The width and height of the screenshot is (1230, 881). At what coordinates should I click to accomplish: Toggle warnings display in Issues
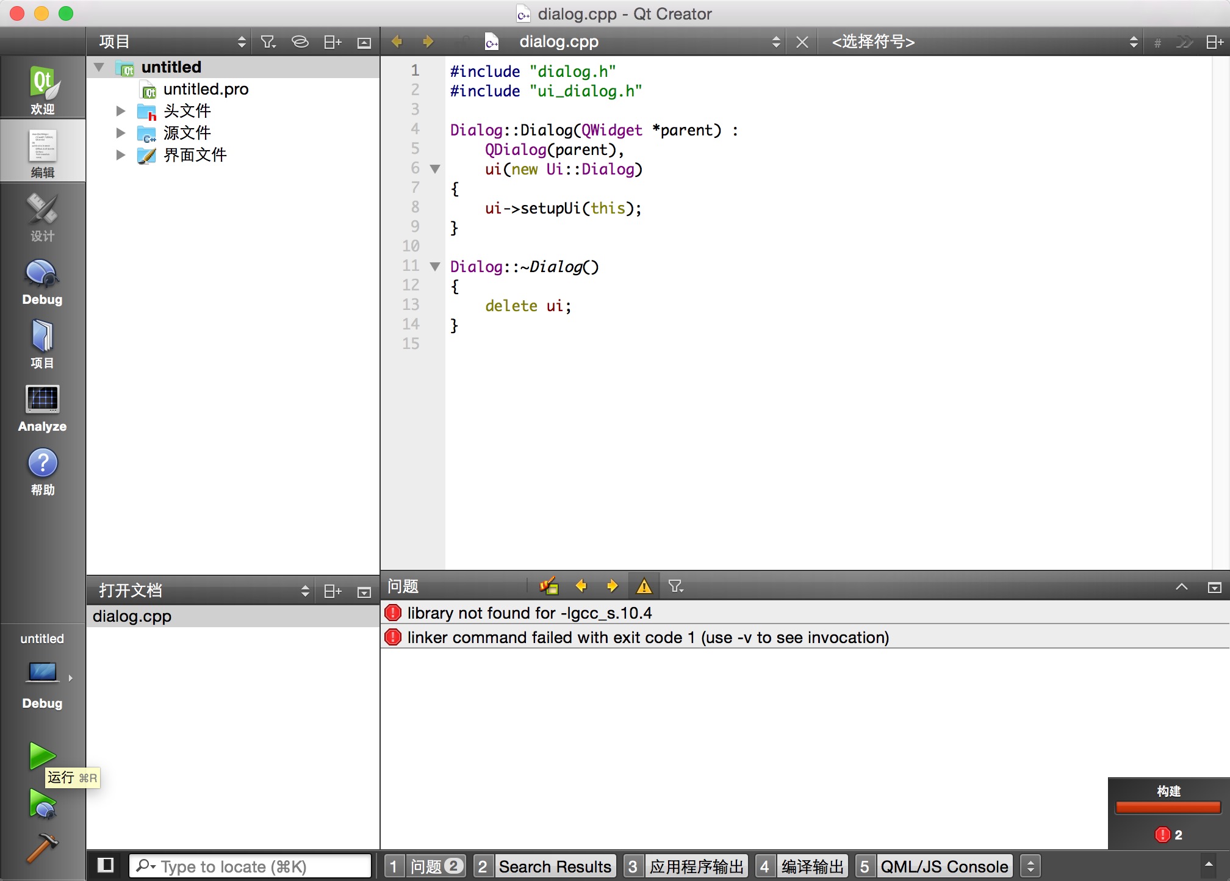pyautogui.click(x=644, y=586)
